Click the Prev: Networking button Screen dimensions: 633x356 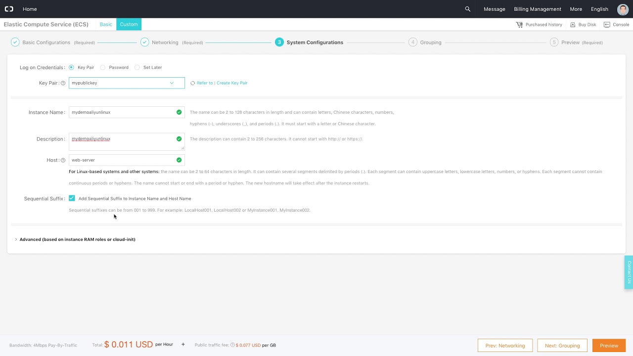(505, 345)
